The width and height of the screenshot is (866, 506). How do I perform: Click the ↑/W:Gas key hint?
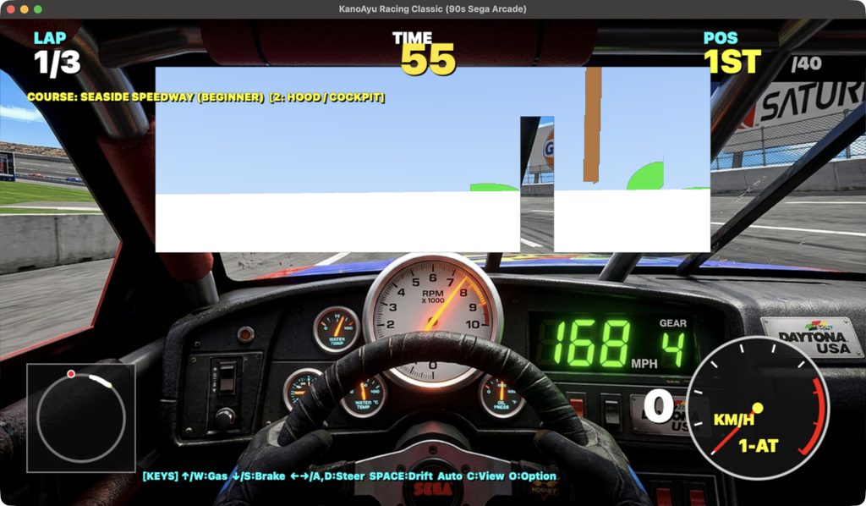pyautogui.click(x=205, y=476)
